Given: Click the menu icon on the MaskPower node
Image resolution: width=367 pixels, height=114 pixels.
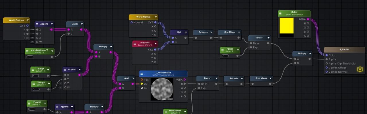Looking at the screenshot, I should click(166, 112).
